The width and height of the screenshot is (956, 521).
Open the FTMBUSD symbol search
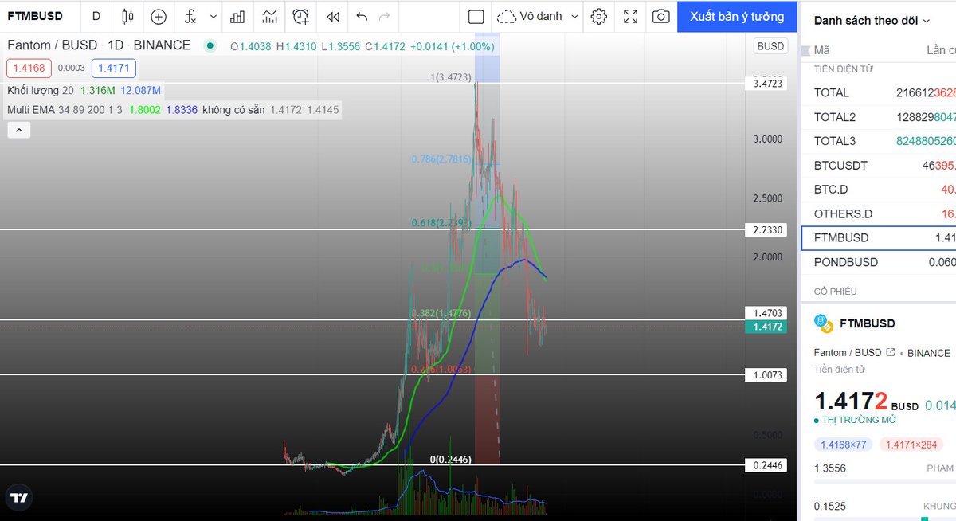click(35, 16)
